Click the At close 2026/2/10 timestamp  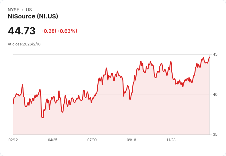point(24,44)
